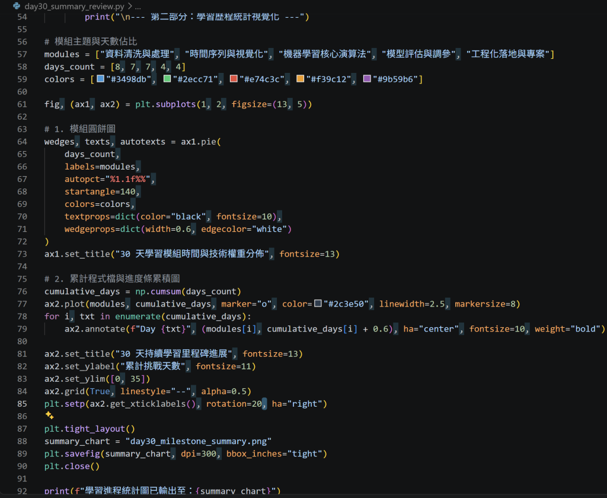Expand the breadcrumb ellipsis symbol path
607x498 pixels.
[138, 7]
